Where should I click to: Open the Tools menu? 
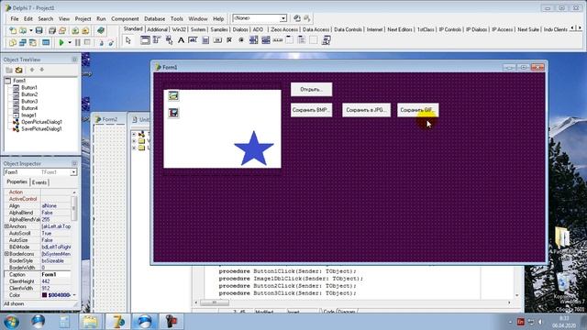point(177,18)
